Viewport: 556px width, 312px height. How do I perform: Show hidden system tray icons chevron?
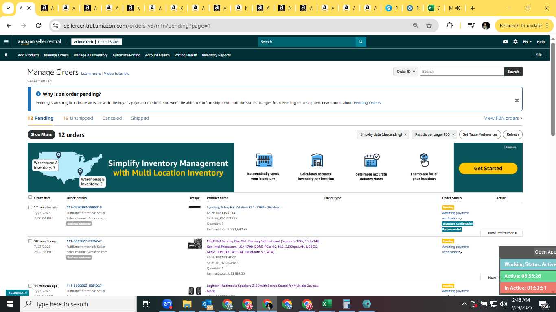[x=464, y=304]
